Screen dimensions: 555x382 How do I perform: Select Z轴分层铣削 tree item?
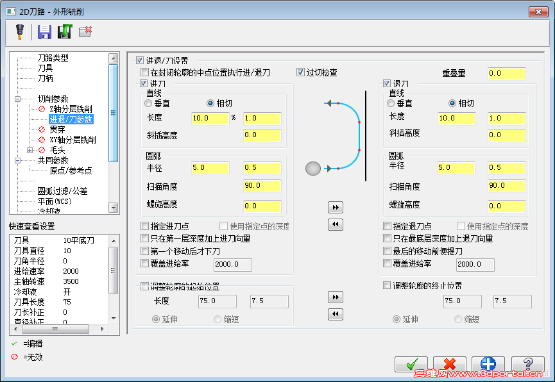pos(71,109)
